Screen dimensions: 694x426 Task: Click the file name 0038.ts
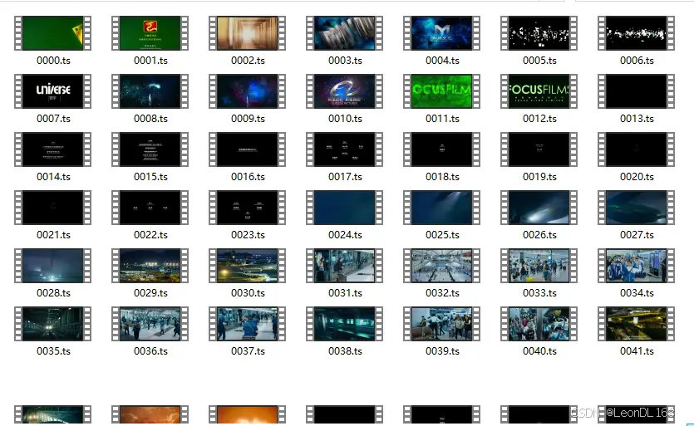345,351
